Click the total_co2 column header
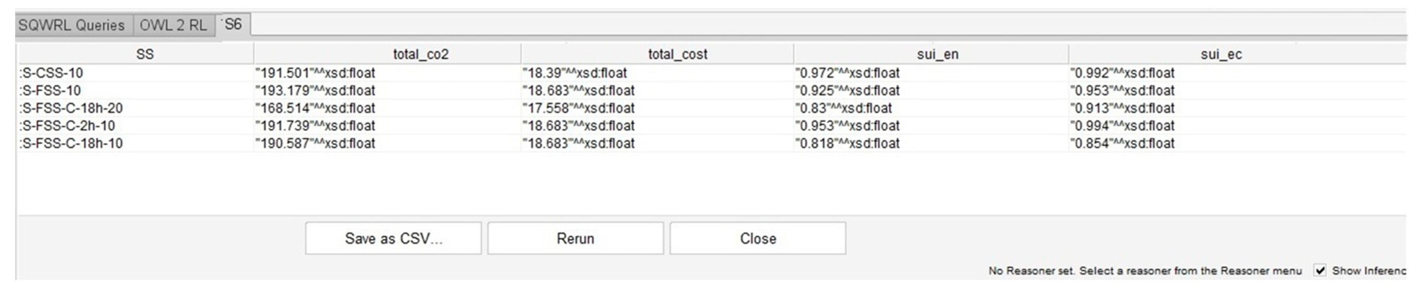Image resolution: width=1426 pixels, height=291 pixels. pos(420,54)
